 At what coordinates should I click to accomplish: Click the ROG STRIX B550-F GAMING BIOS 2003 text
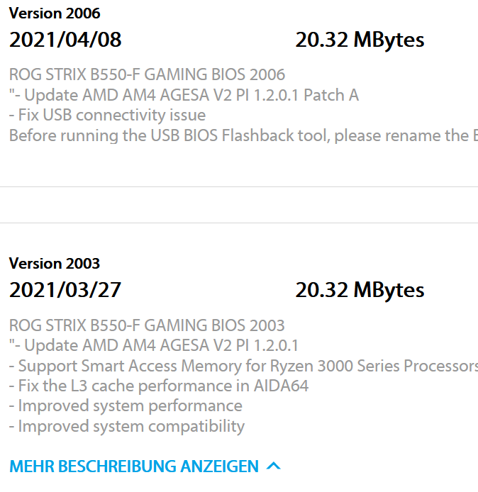coord(147,325)
